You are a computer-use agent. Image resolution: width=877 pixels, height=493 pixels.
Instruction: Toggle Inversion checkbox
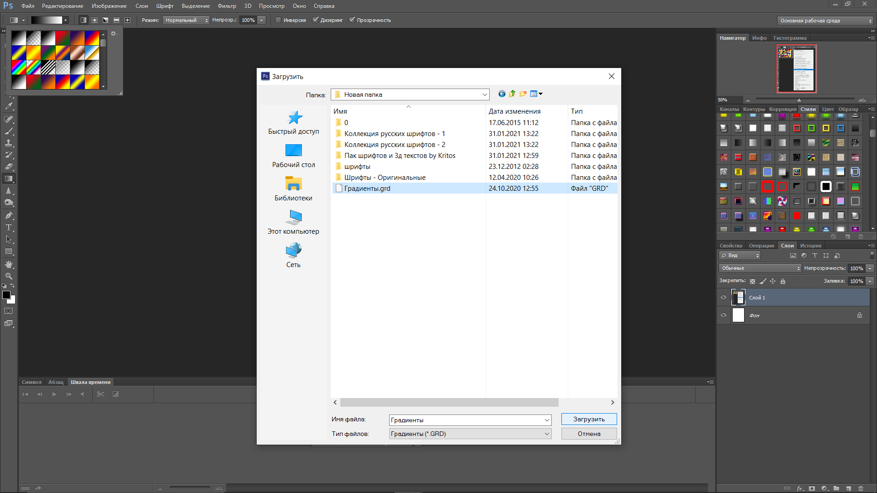278,20
